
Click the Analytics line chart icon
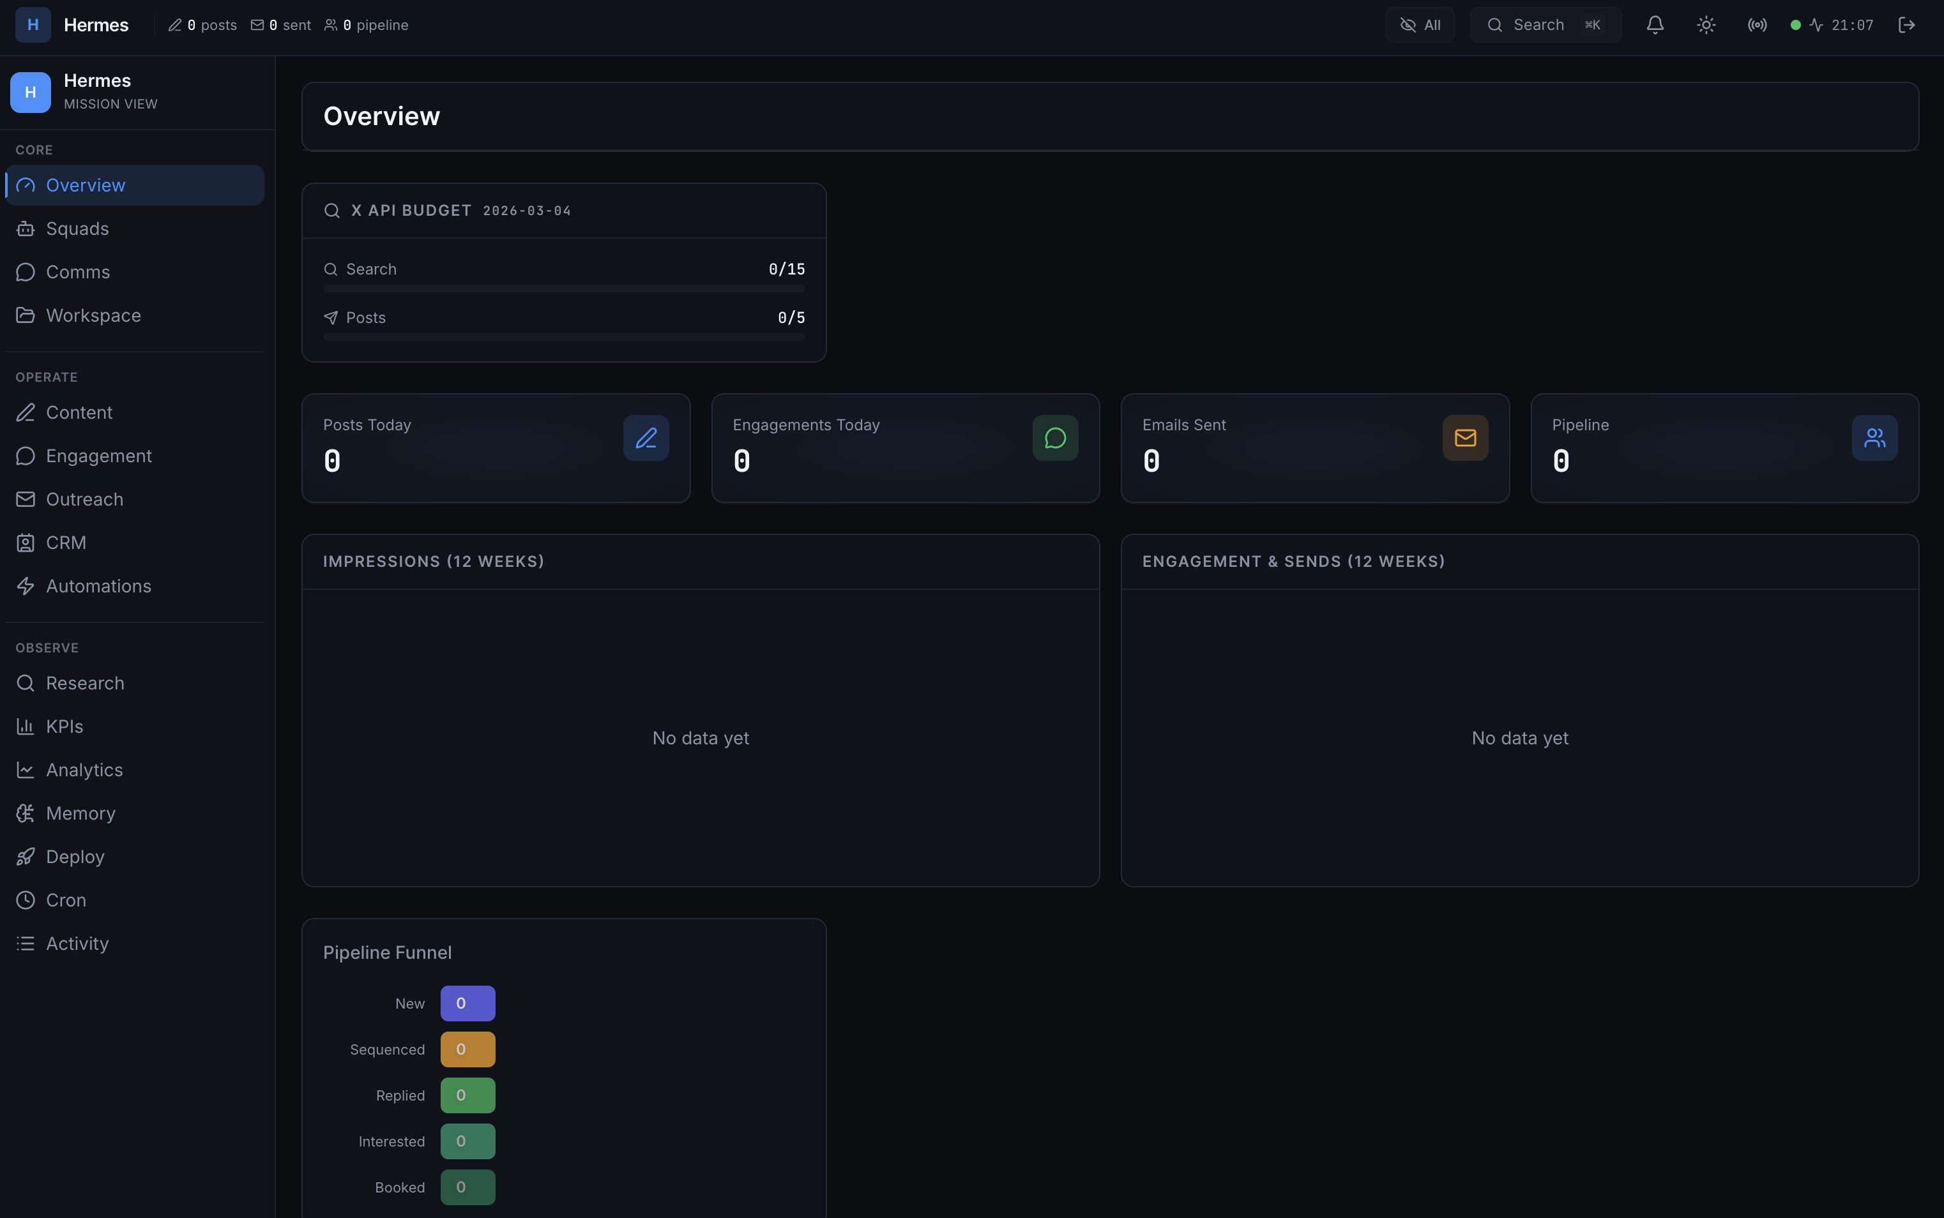(x=26, y=770)
